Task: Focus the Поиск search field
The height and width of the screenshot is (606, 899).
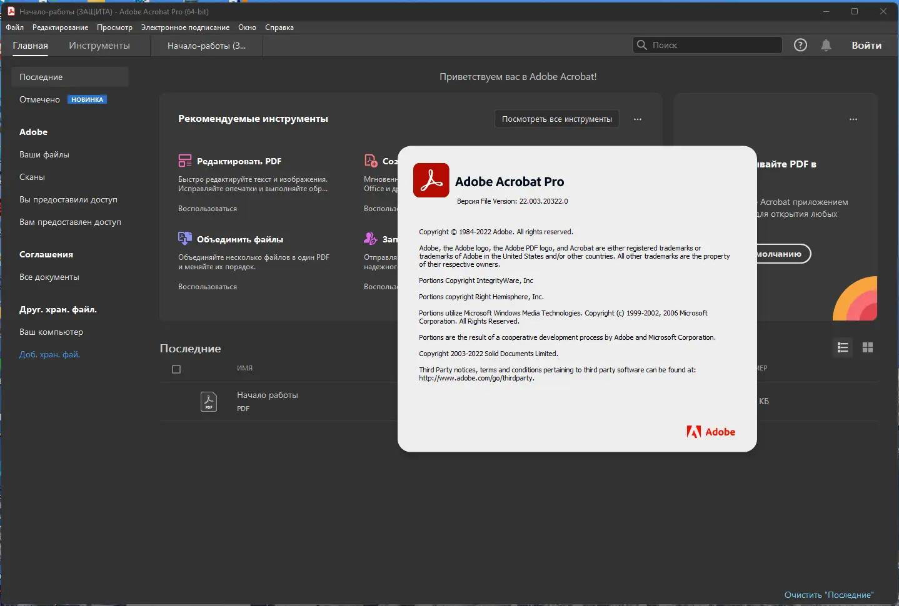Action: 708,45
